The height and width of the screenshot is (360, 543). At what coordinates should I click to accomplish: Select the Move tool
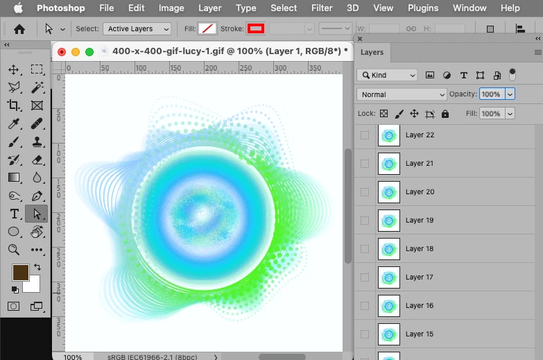13,69
